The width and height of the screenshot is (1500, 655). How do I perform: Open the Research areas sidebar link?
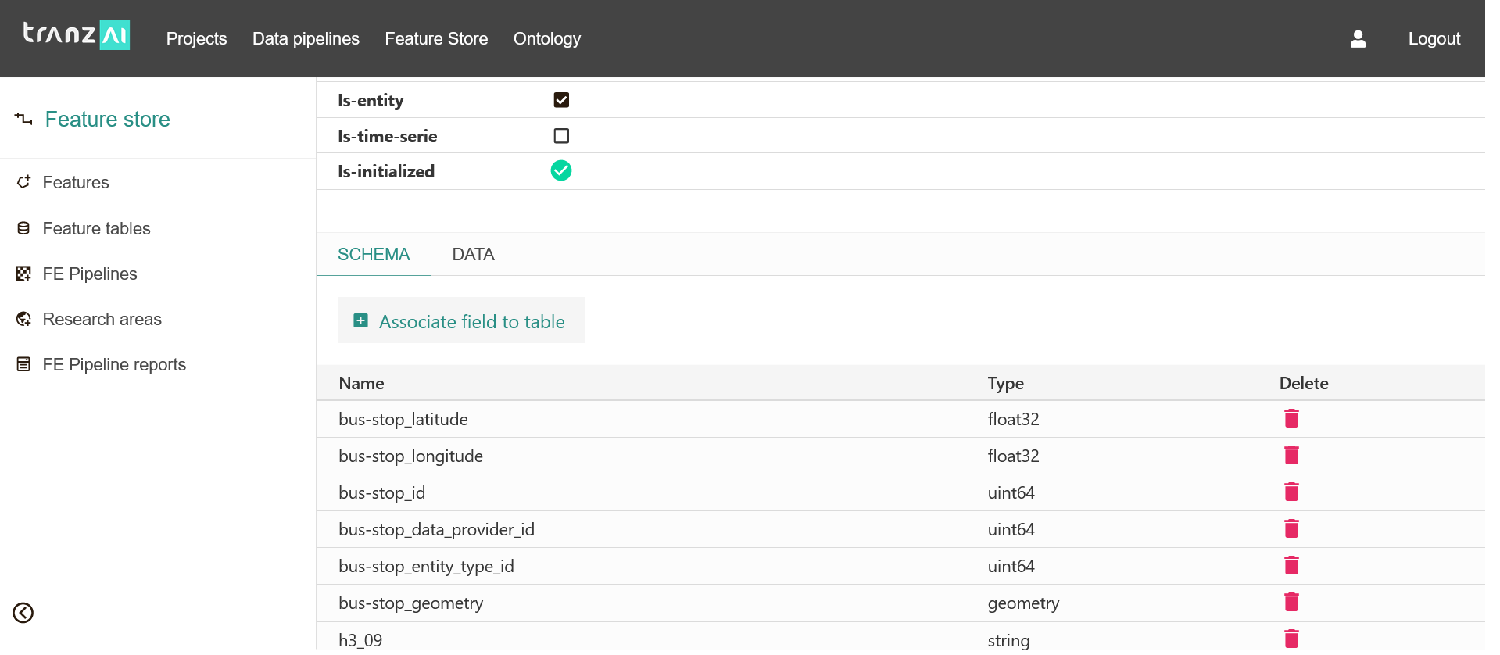point(102,319)
